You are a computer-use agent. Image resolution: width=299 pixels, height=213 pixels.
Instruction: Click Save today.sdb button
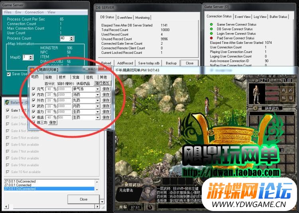pos(149,63)
